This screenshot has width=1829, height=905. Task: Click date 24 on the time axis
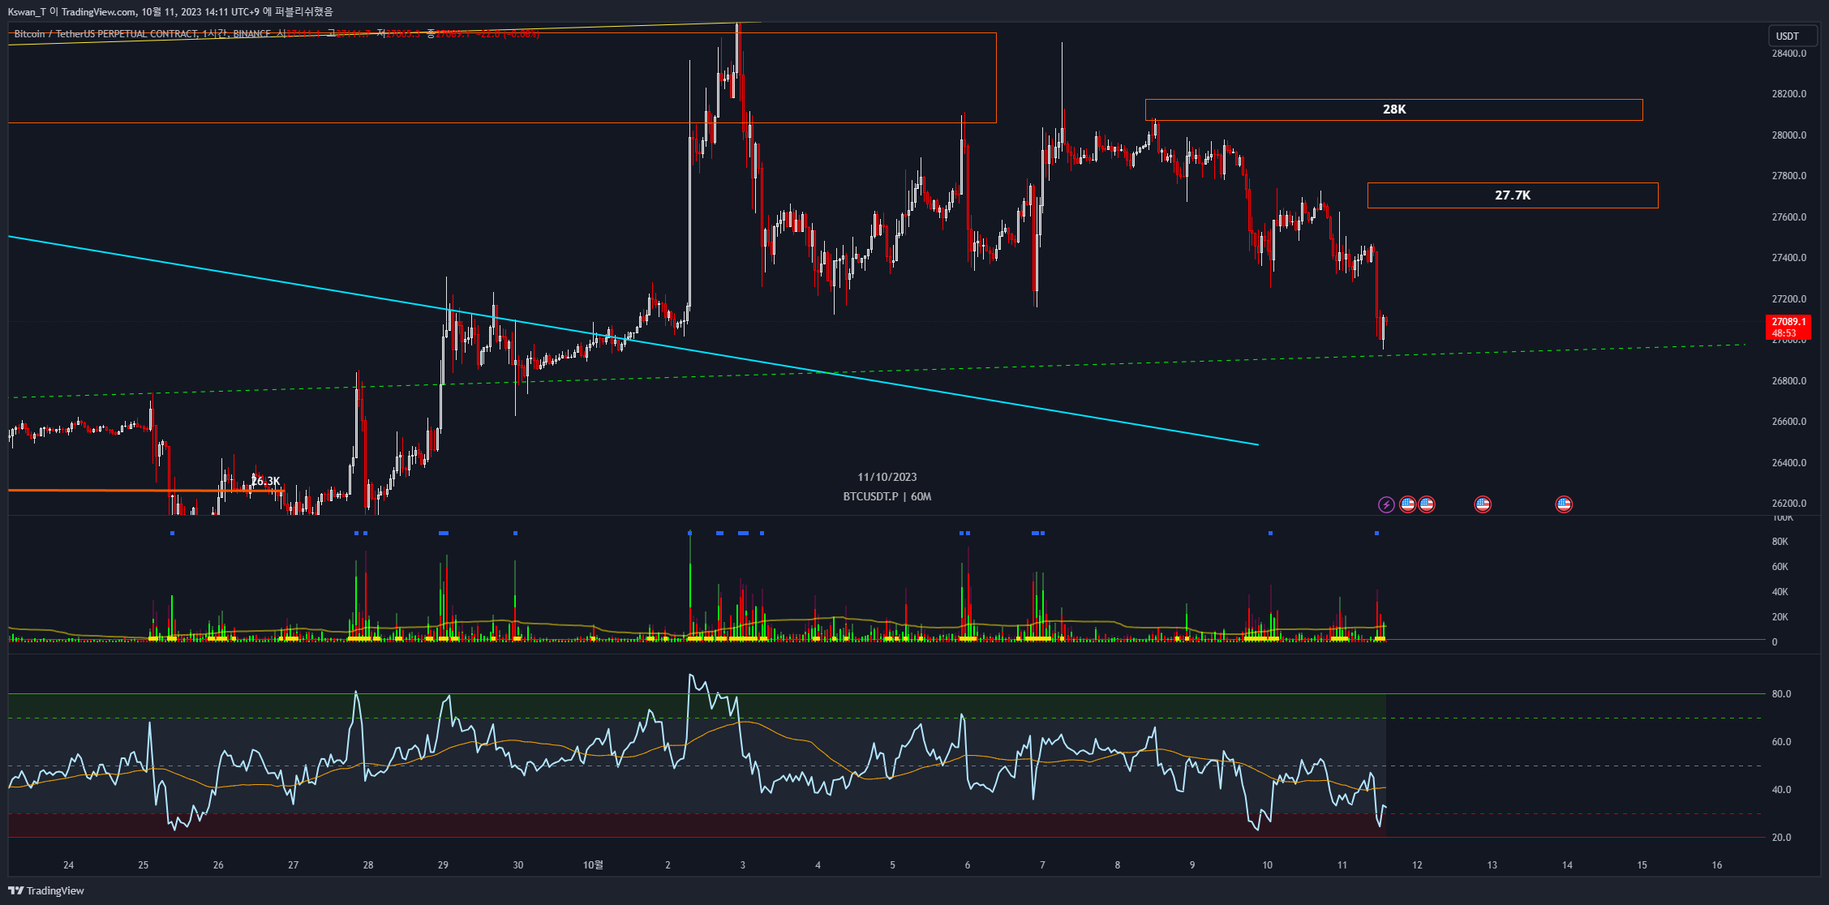pyautogui.click(x=68, y=865)
